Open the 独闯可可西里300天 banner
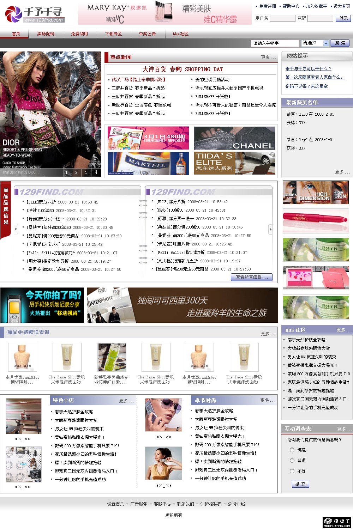The width and height of the screenshot is (353, 529). pyautogui.click(x=183, y=305)
